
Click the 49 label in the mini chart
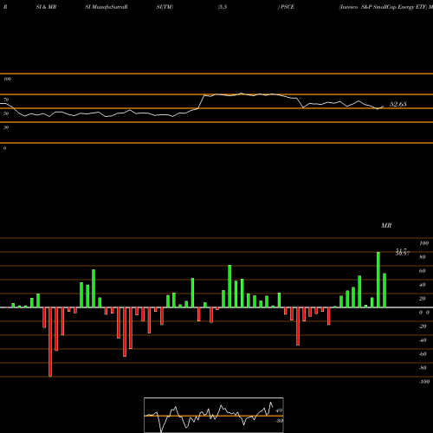[279, 410]
